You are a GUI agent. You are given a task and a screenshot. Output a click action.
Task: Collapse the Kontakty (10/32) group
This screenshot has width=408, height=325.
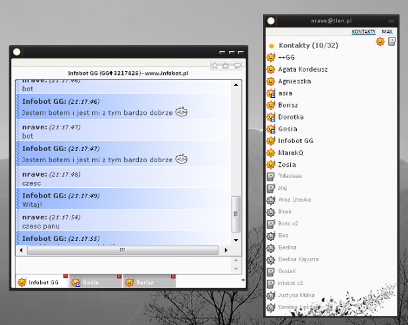pos(272,46)
